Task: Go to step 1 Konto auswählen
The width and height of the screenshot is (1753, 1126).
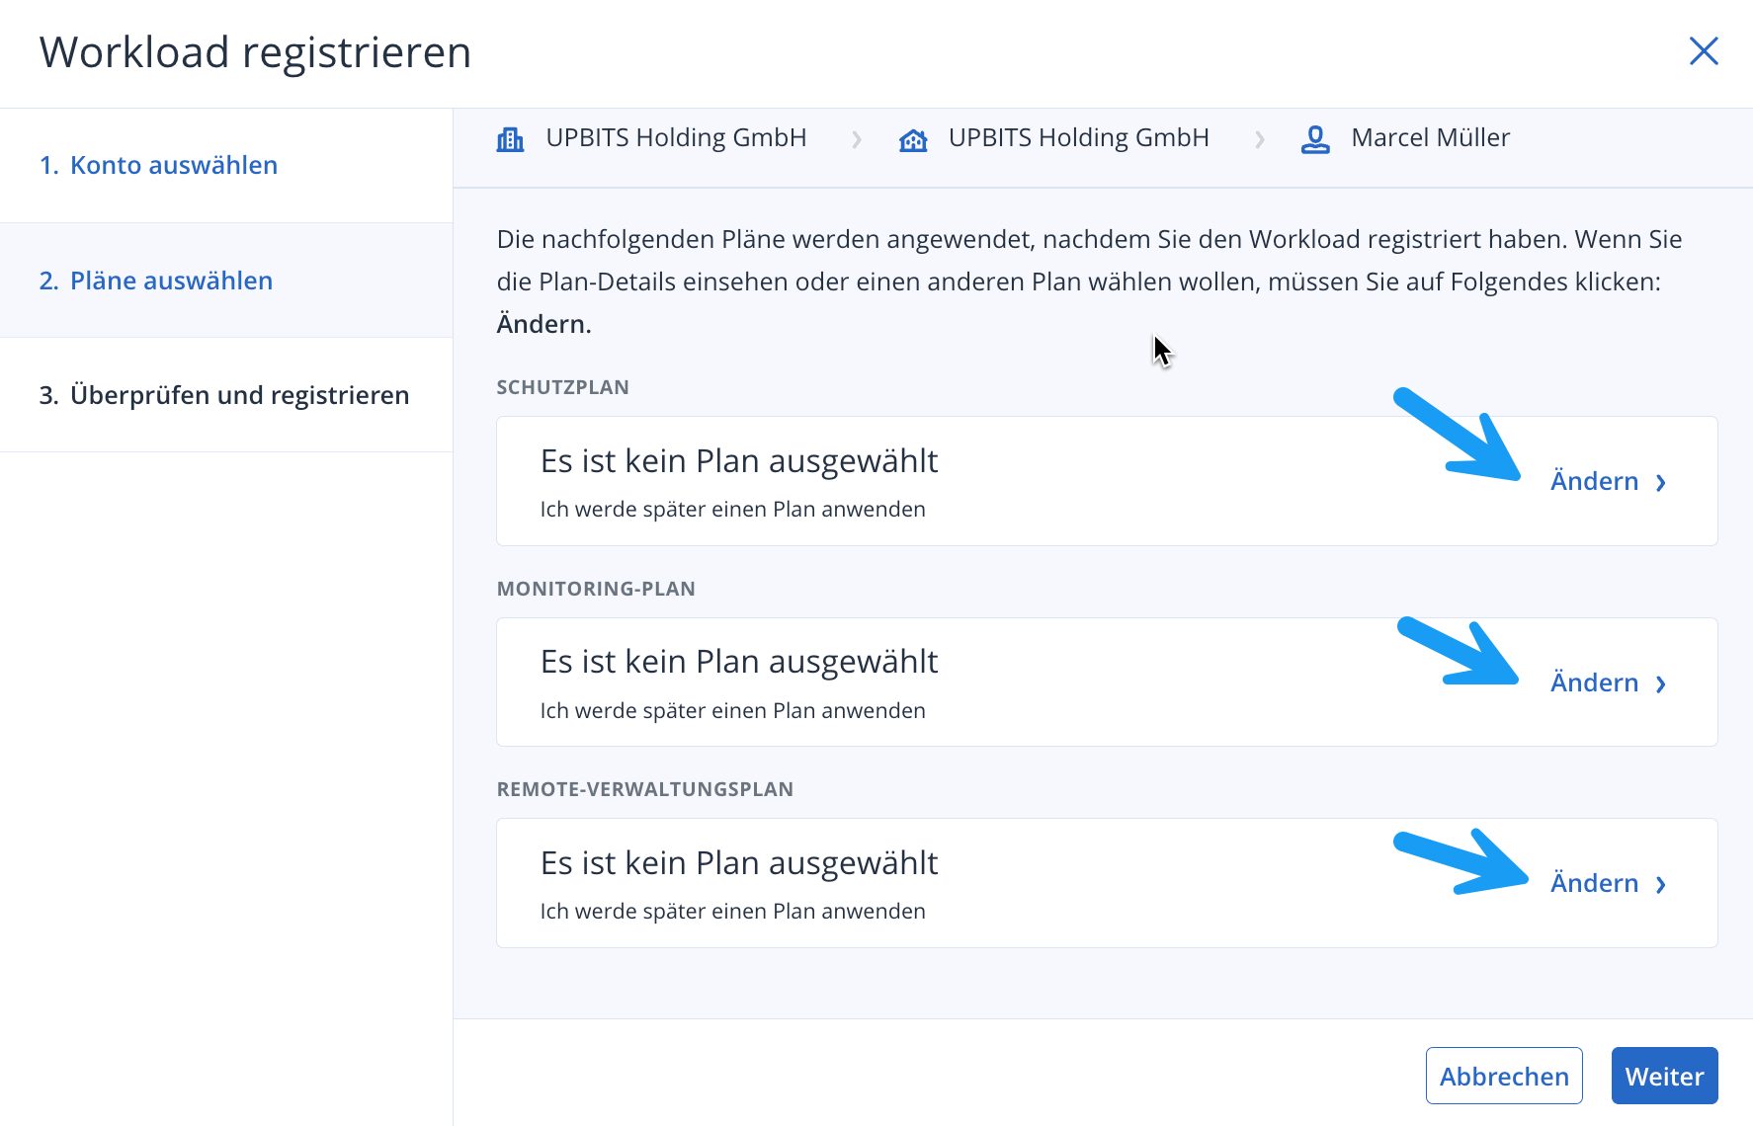Action: (158, 165)
